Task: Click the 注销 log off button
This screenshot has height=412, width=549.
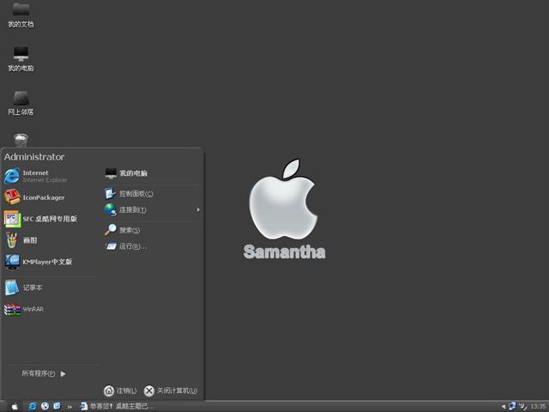Action: (120, 391)
